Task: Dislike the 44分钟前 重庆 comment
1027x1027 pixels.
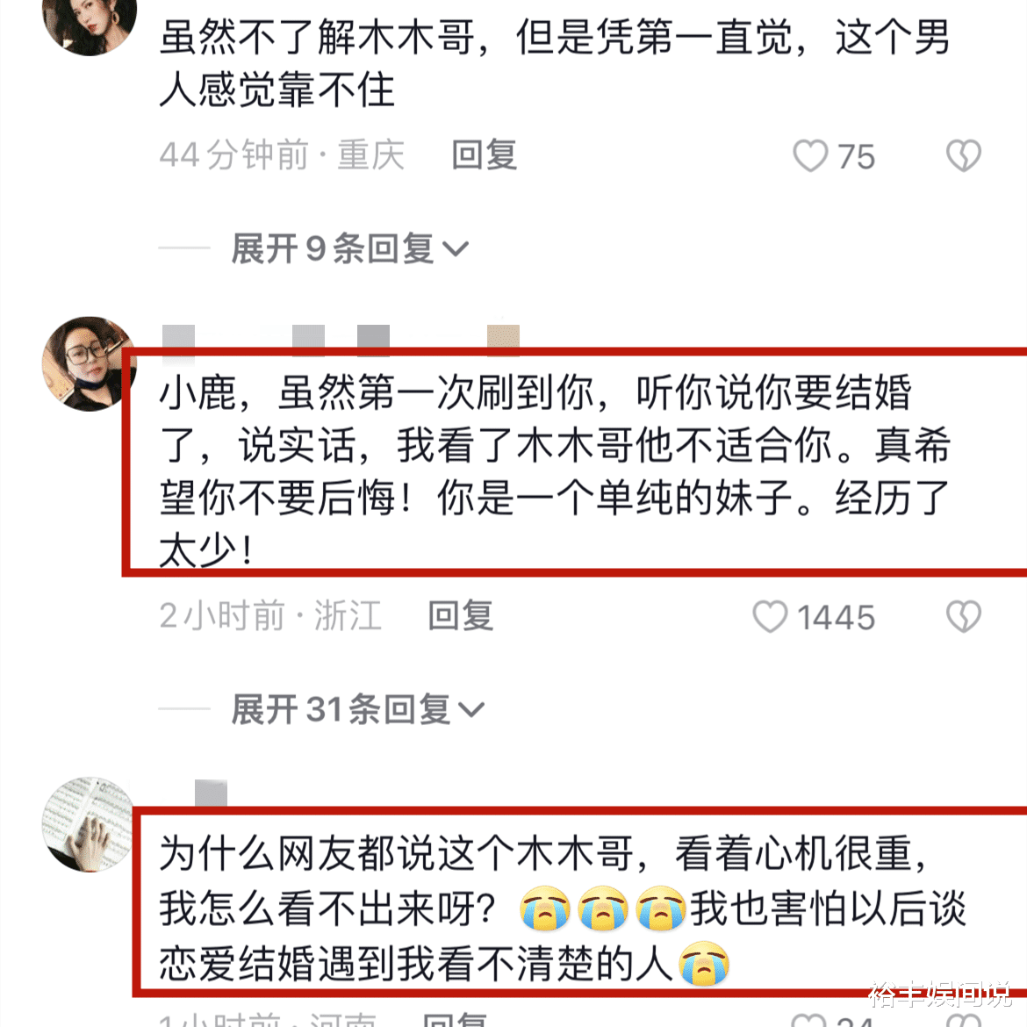Action: click(x=964, y=156)
